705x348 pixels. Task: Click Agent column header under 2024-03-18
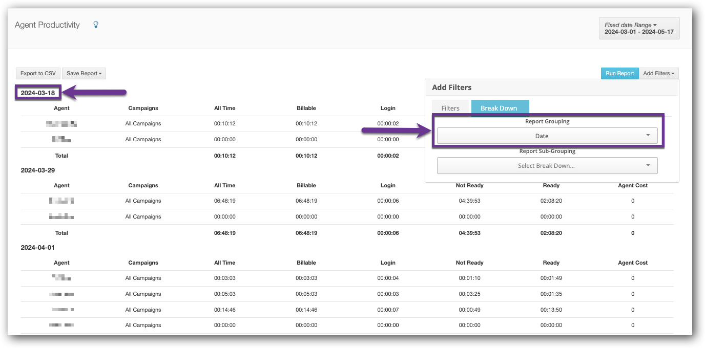(61, 108)
